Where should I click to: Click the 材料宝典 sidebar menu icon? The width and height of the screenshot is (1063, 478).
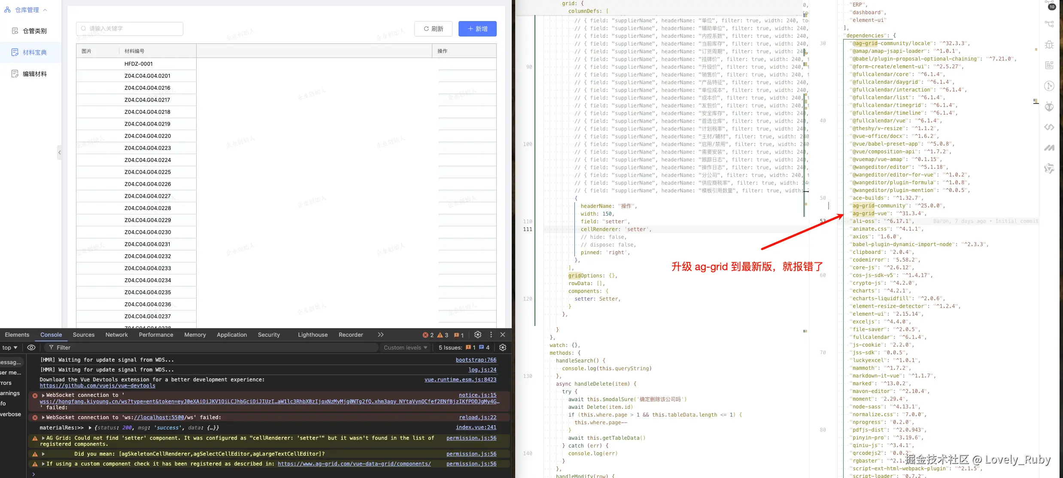pyautogui.click(x=15, y=52)
